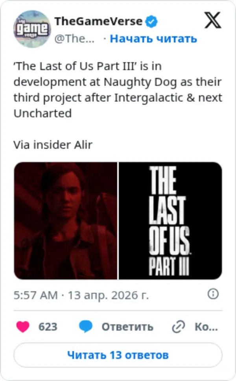Open the red Ellie image
The image size is (236, 381).
tap(66, 221)
